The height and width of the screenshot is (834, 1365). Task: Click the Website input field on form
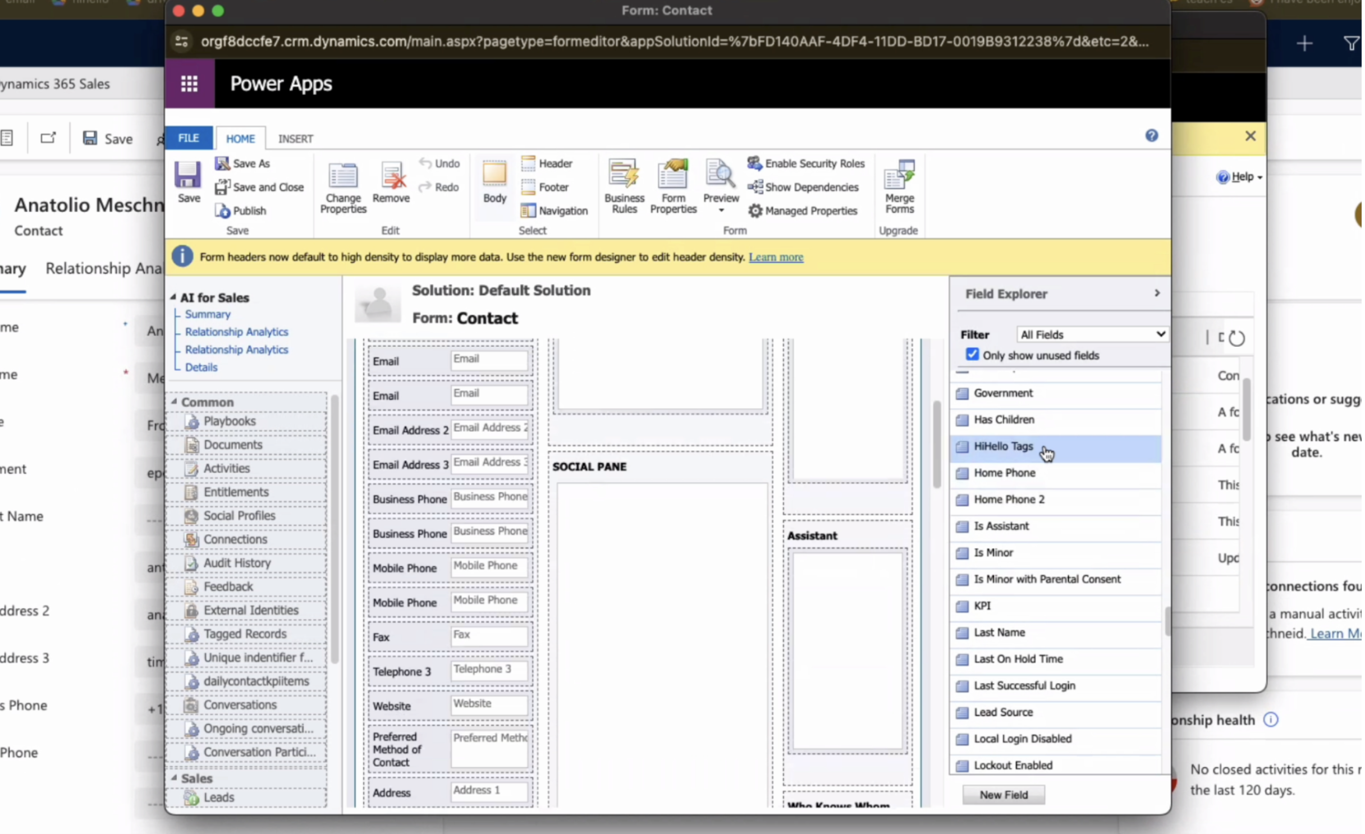[489, 705]
